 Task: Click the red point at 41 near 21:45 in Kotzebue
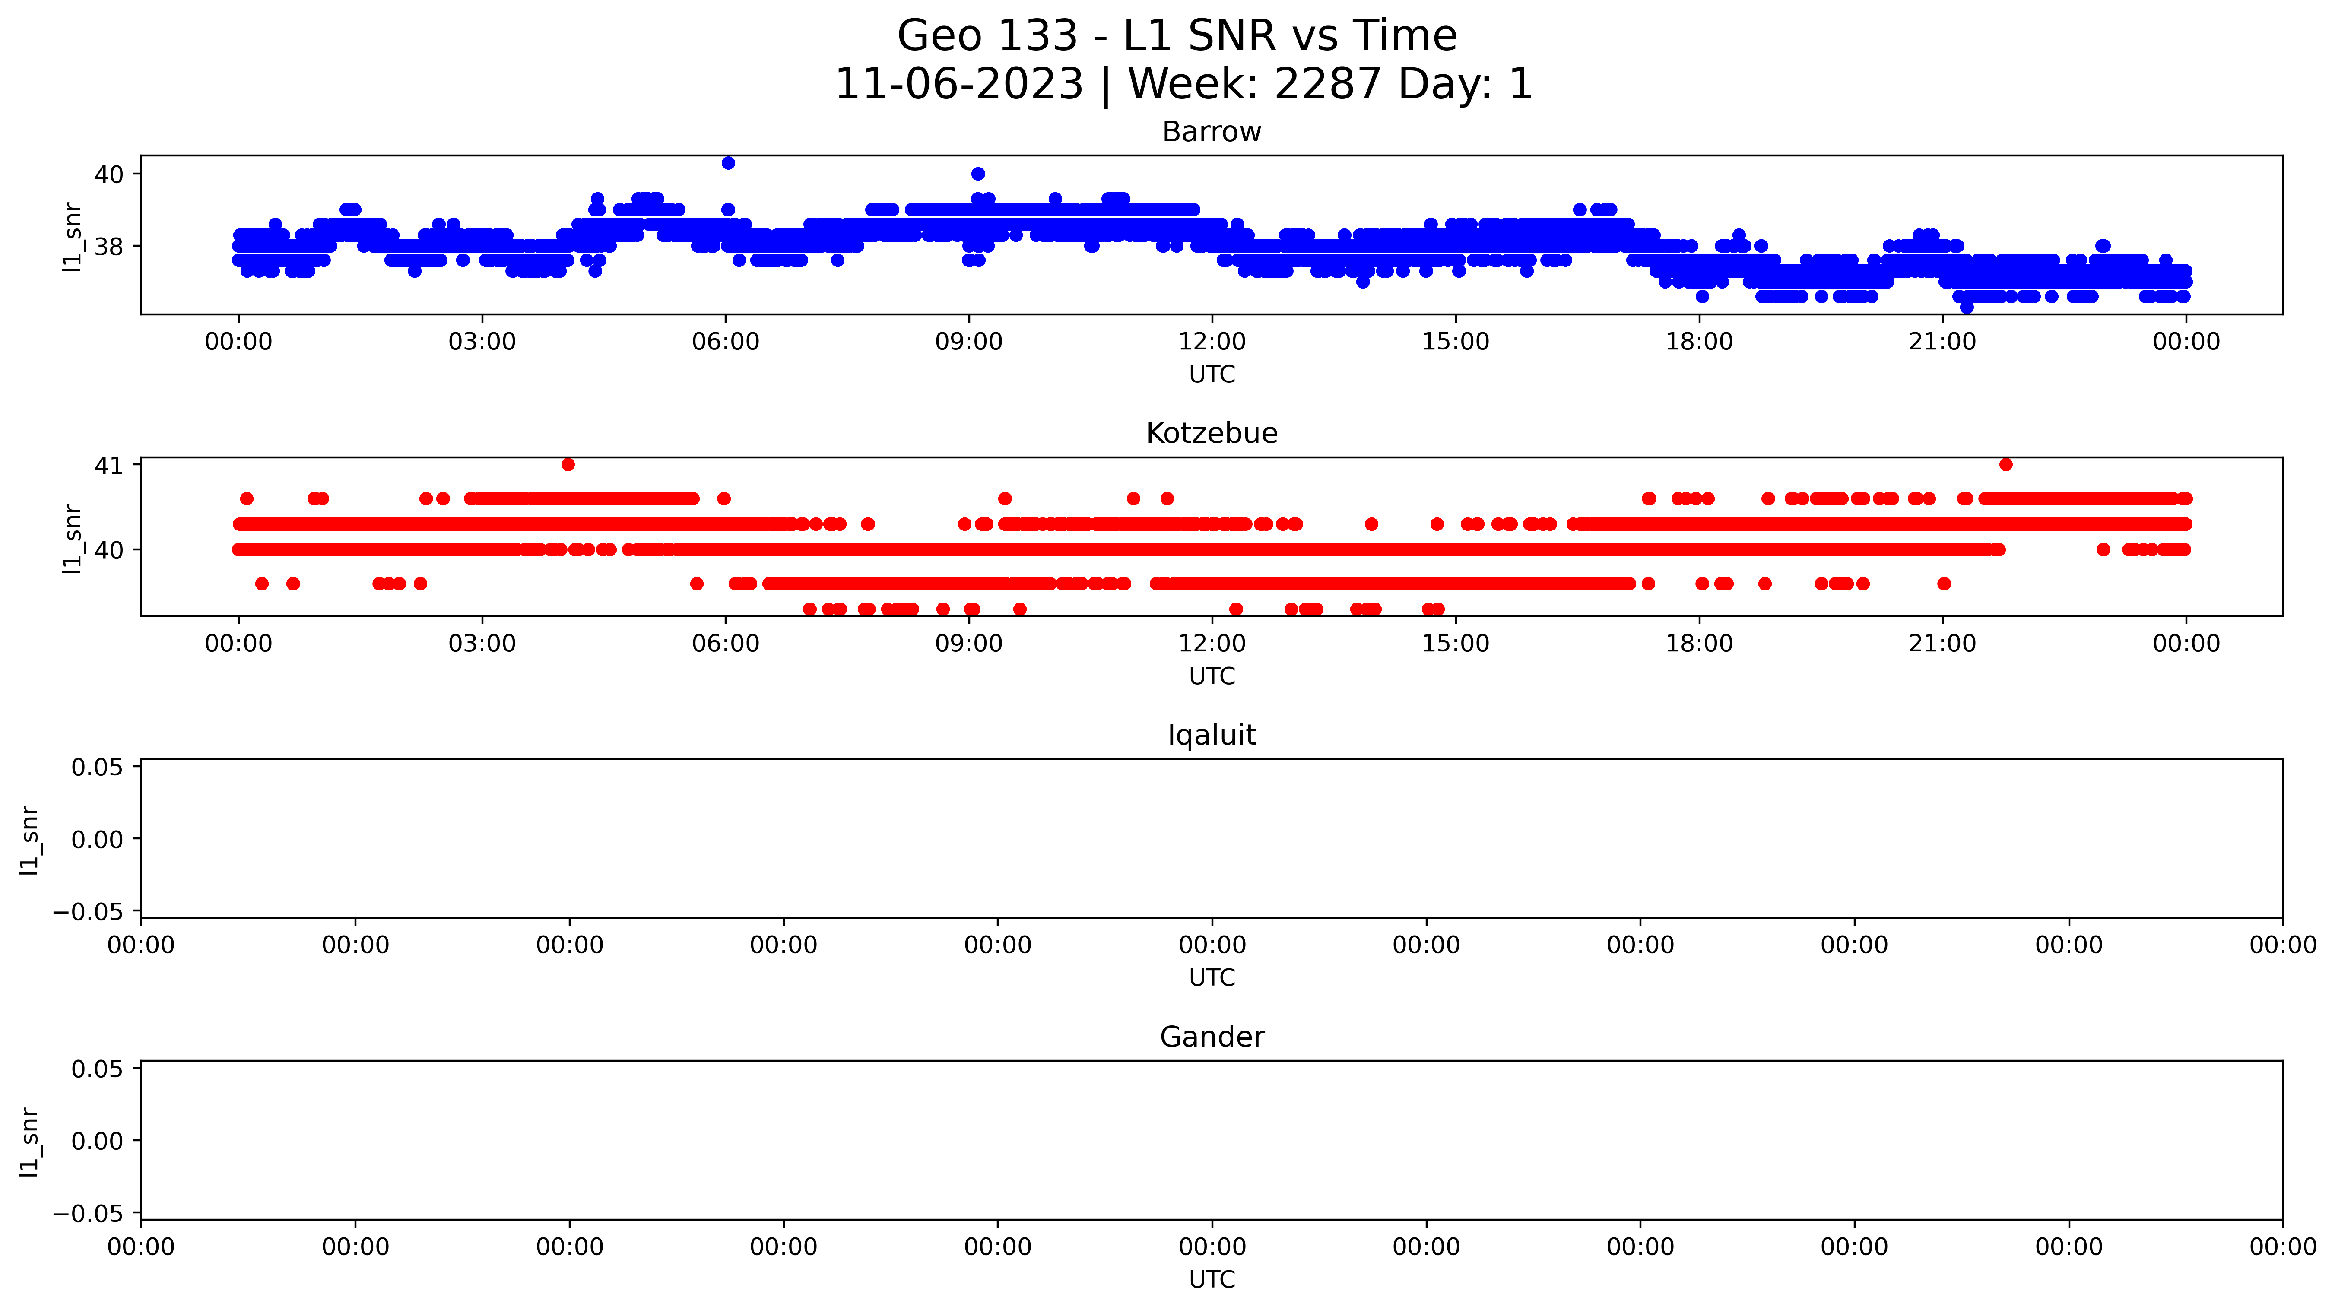click(x=2006, y=465)
